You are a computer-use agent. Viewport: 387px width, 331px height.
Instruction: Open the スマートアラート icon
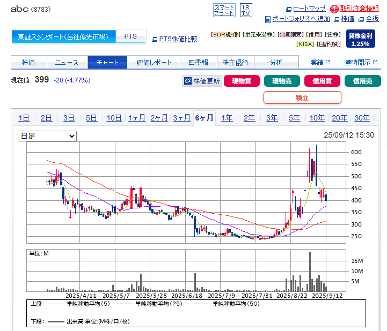click(224, 9)
